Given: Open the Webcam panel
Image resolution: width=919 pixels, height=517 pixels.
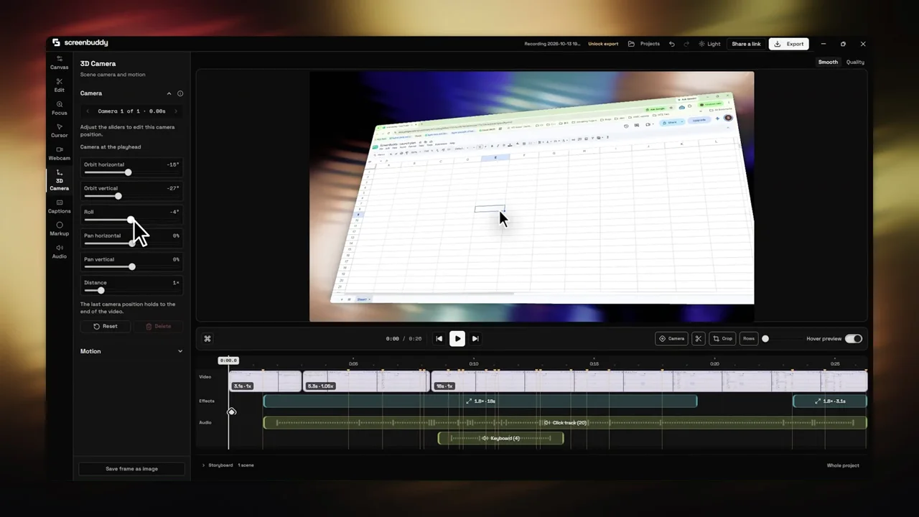Looking at the screenshot, I should click(59, 154).
